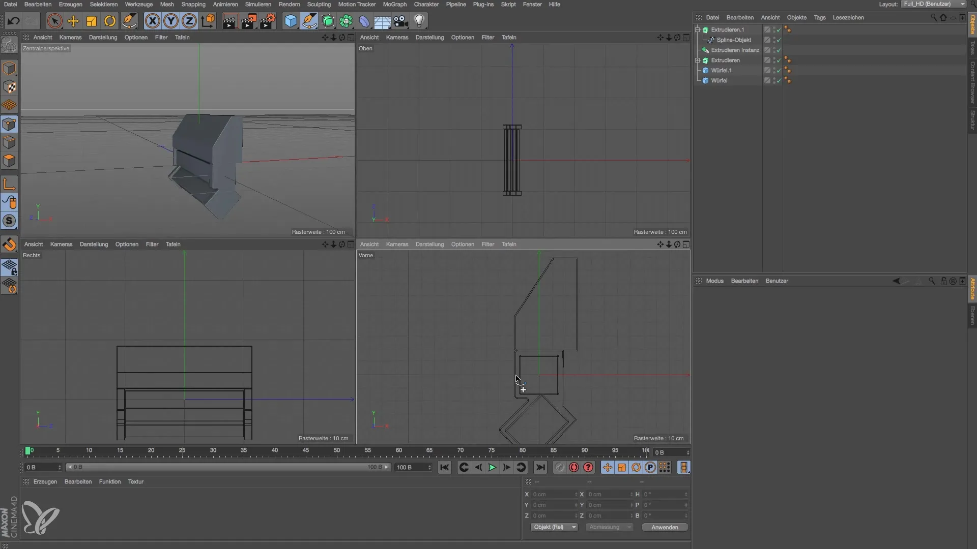
Task: Toggle X axis lock
Action: pos(152,21)
